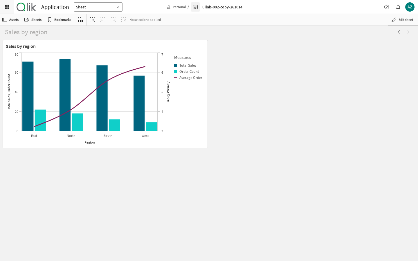Select the East Order Count bar
This screenshot has width=418, height=261.
(40, 120)
